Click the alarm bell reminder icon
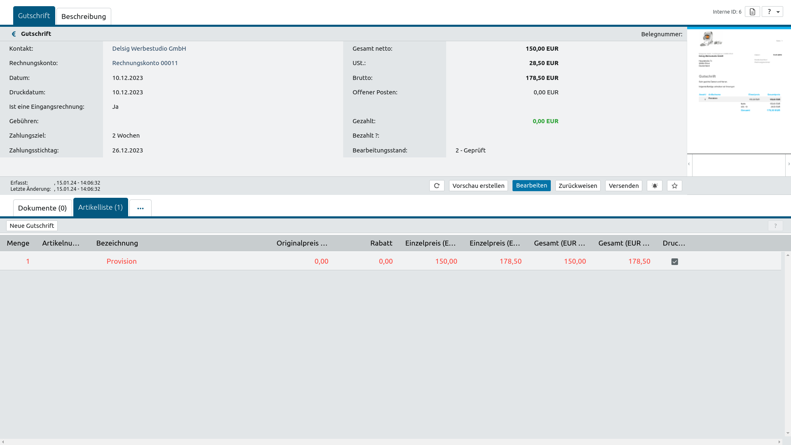Image resolution: width=791 pixels, height=445 pixels. pos(655,186)
